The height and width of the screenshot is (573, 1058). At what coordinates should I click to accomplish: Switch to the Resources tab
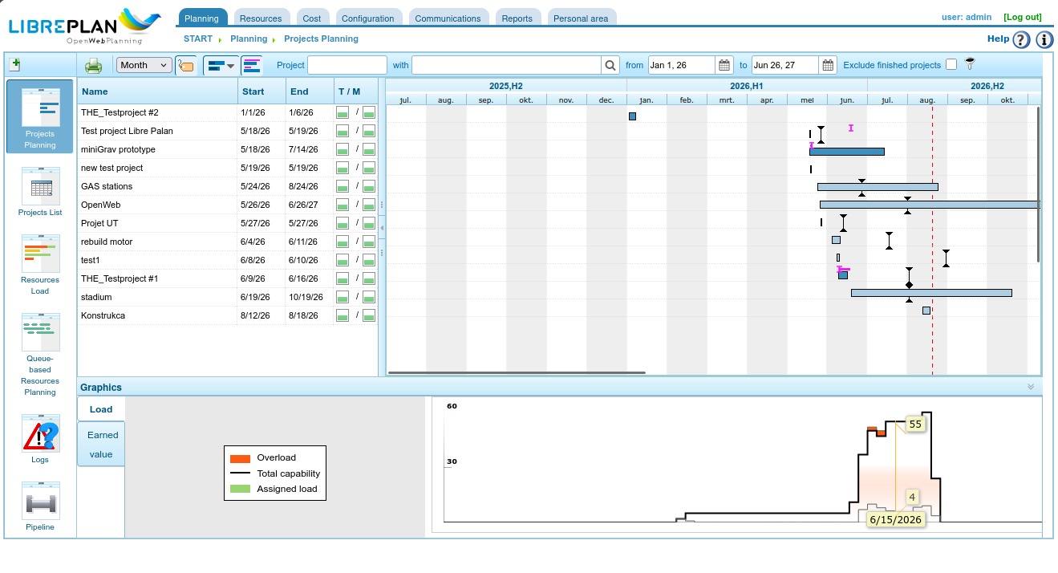(x=261, y=18)
